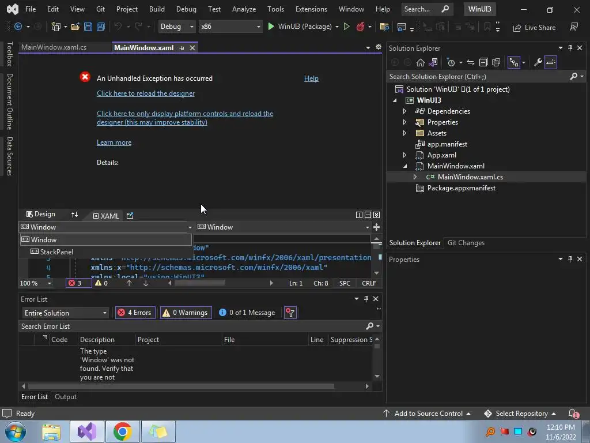Open the right Window element dropdown

tap(367, 227)
